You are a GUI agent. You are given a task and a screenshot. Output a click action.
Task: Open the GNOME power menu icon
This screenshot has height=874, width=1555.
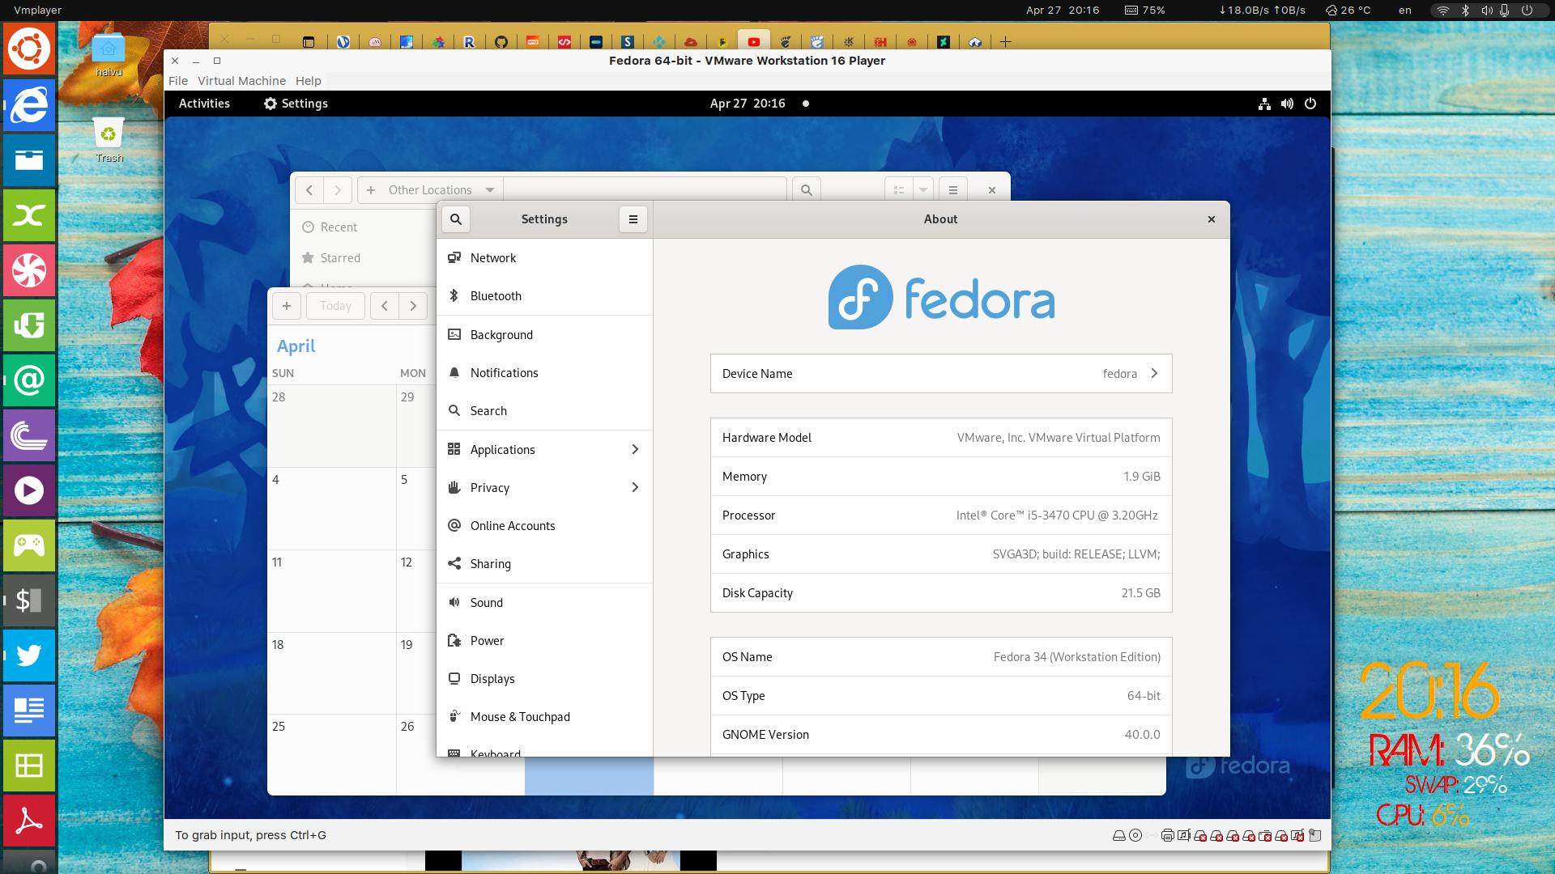(1310, 104)
